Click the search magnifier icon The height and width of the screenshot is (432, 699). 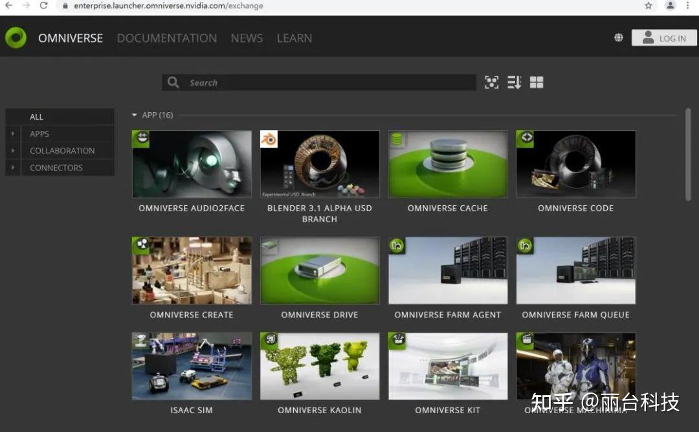pyautogui.click(x=173, y=82)
